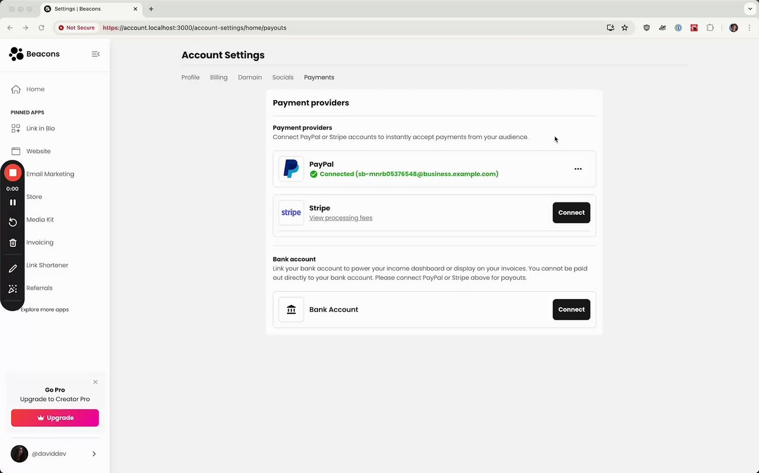Open the Website app
Screen dimensions: 759x473
[x=38, y=152]
